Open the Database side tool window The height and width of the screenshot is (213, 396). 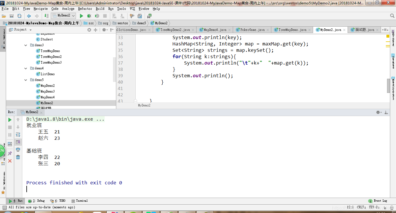point(393,61)
